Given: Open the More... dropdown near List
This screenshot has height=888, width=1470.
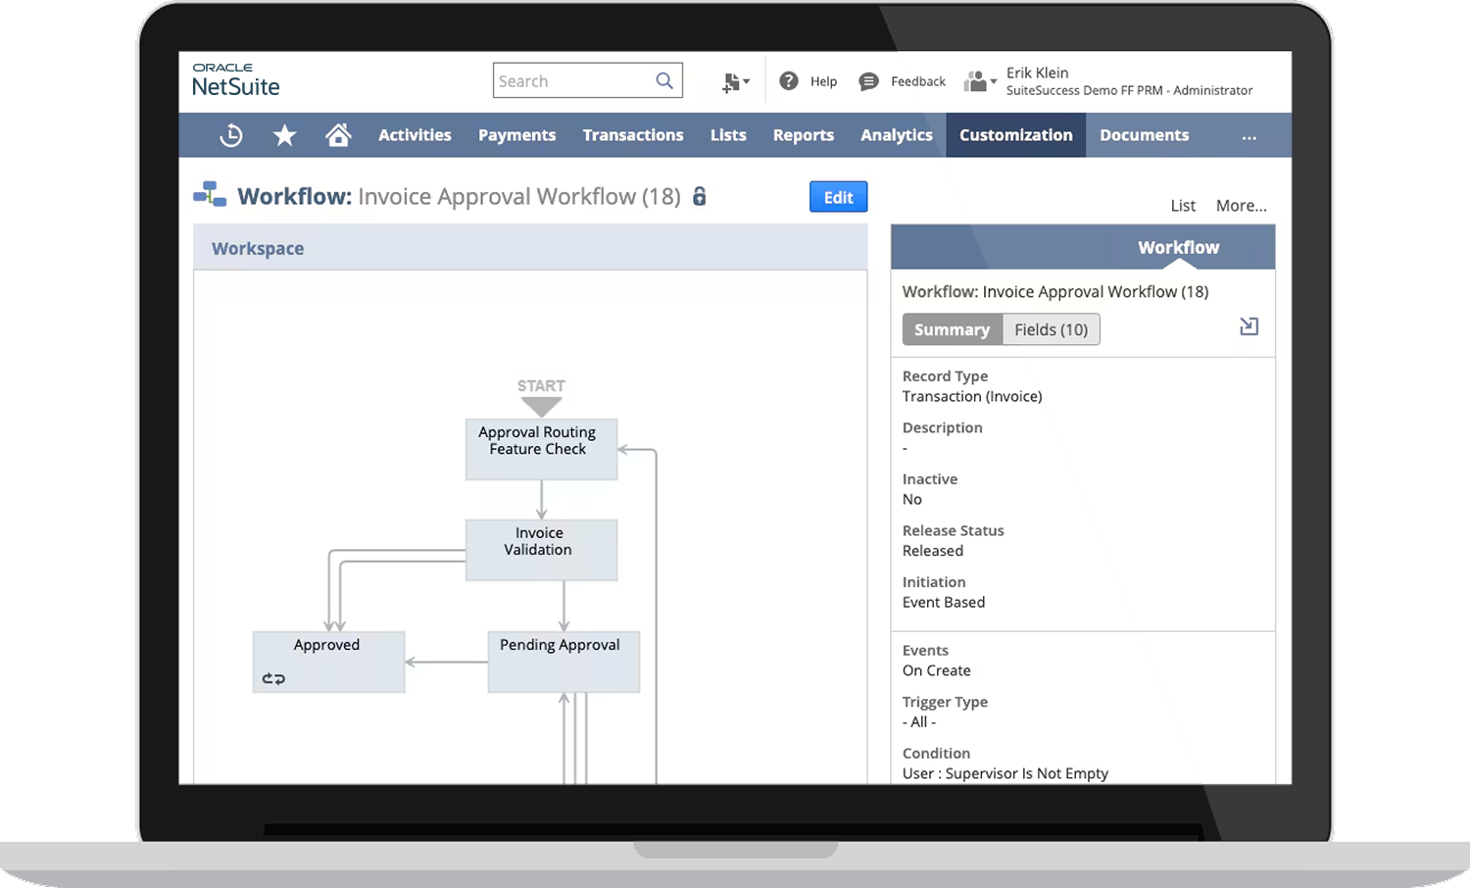Looking at the screenshot, I should point(1241,206).
